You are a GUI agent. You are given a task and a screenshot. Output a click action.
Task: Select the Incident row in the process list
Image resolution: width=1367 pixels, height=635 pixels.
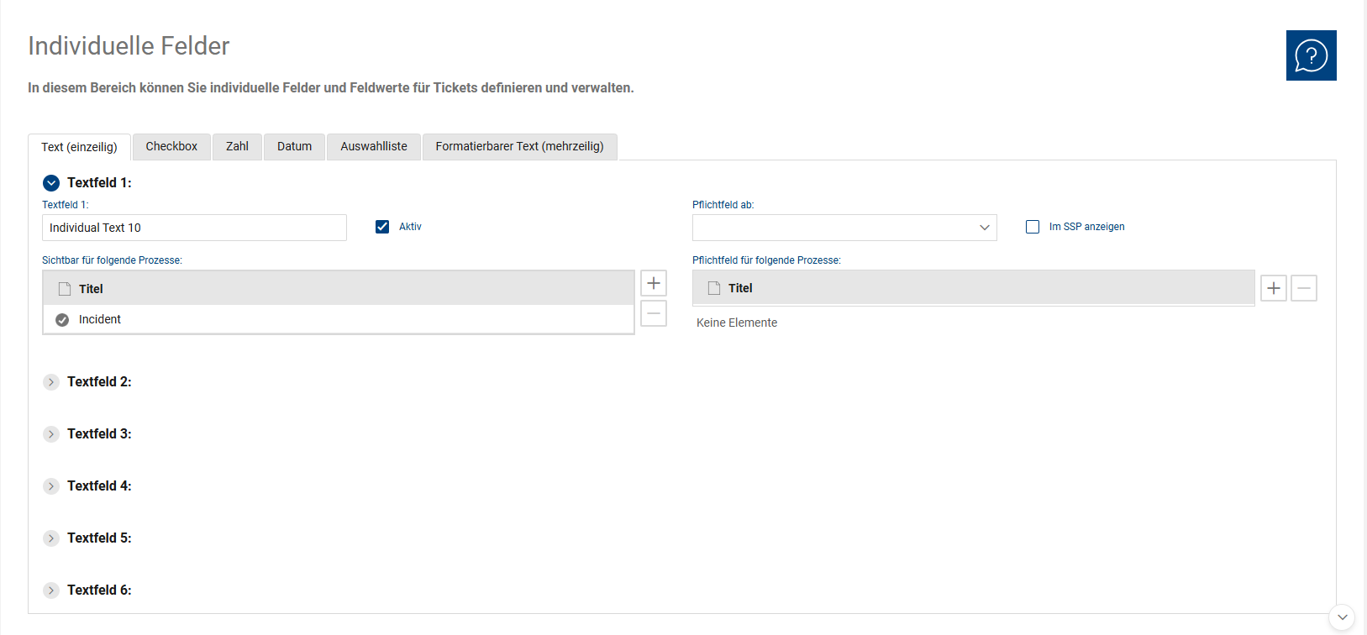pyautogui.click(x=339, y=319)
